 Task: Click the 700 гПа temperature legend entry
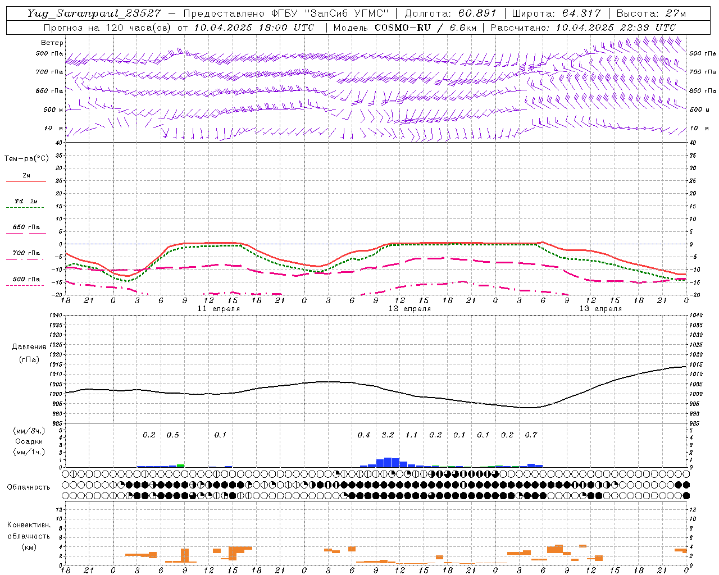(26, 253)
